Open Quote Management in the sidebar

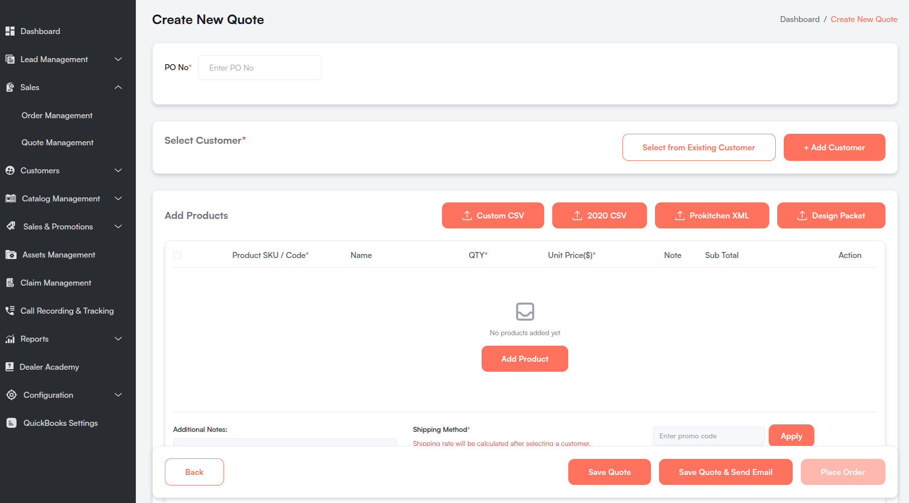pos(58,143)
